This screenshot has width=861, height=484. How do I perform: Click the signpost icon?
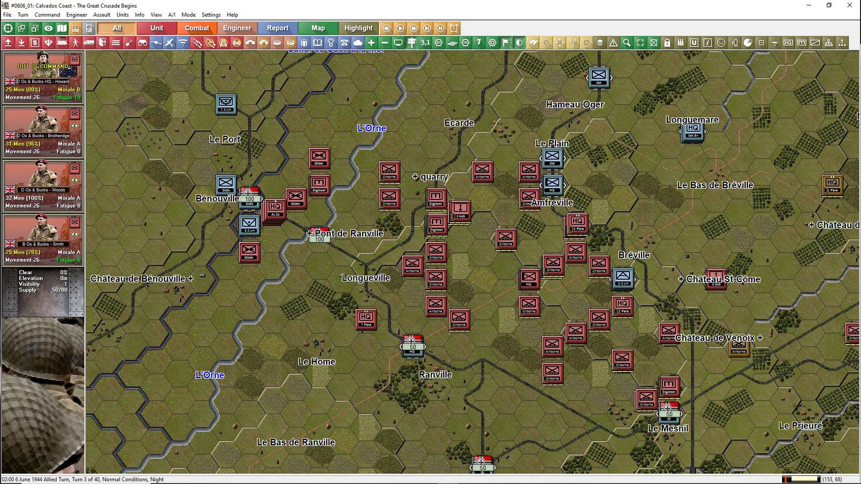[412, 42]
